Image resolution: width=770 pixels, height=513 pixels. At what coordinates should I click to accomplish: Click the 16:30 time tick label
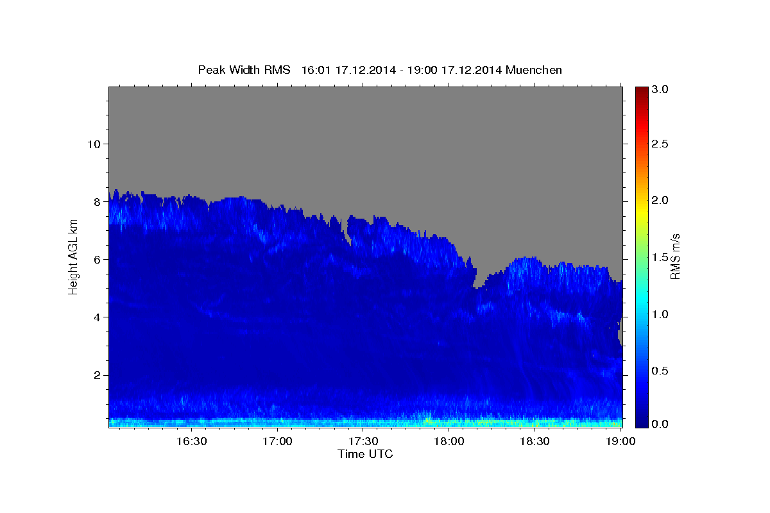(x=191, y=441)
